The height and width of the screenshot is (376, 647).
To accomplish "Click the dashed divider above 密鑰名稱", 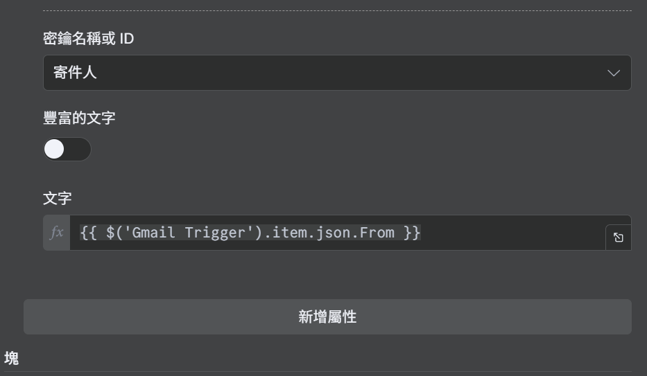I will tap(337, 10).
